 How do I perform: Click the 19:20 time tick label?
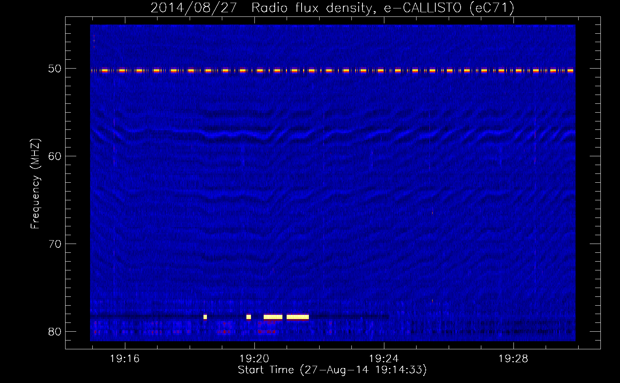click(x=254, y=358)
